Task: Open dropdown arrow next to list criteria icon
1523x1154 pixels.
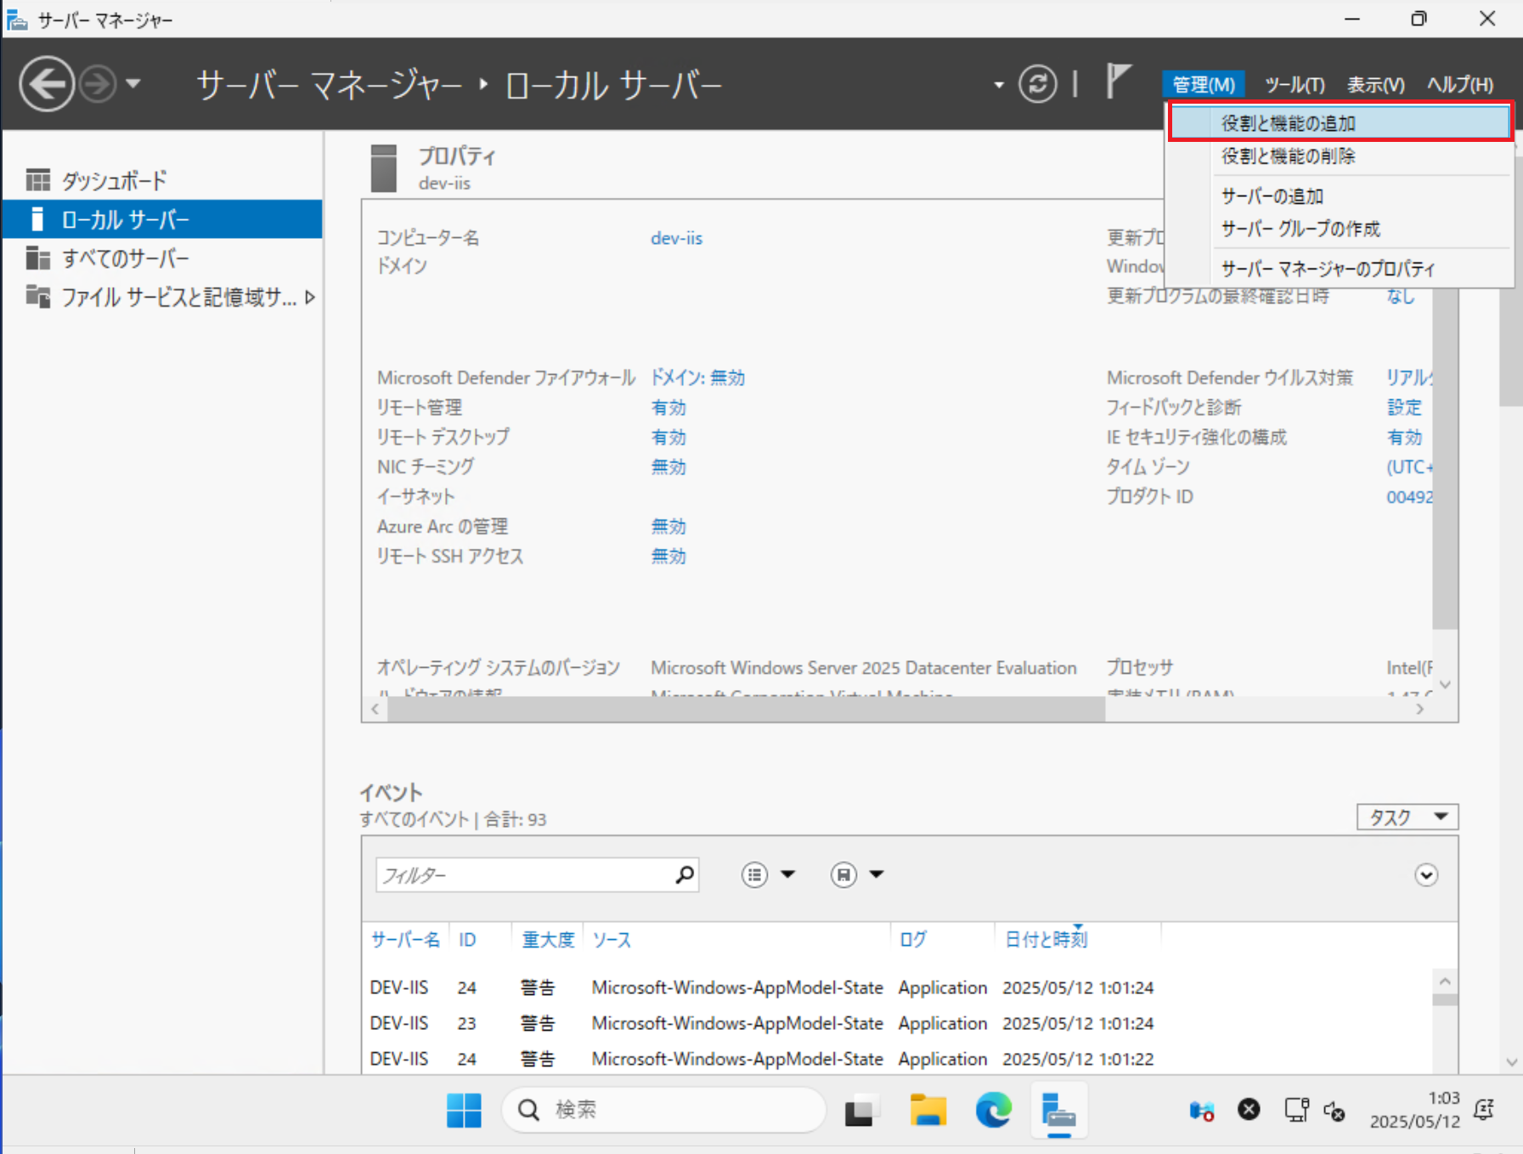Action: pos(788,874)
